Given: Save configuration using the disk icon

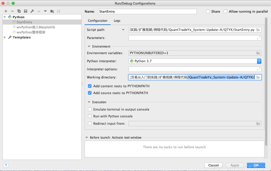Looking at the screenshot, I should (x=26, y=11).
